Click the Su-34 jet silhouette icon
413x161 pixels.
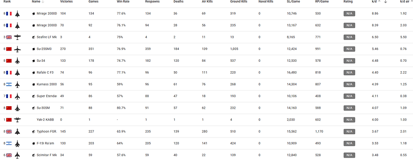tap(17, 61)
